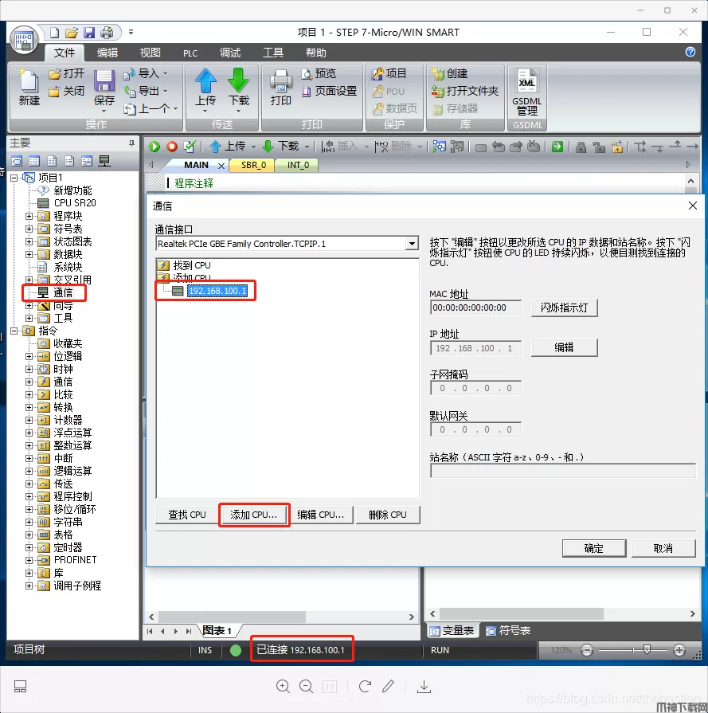Click the 删除 CPU button
Screen dimensions: 708x713
(388, 515)
